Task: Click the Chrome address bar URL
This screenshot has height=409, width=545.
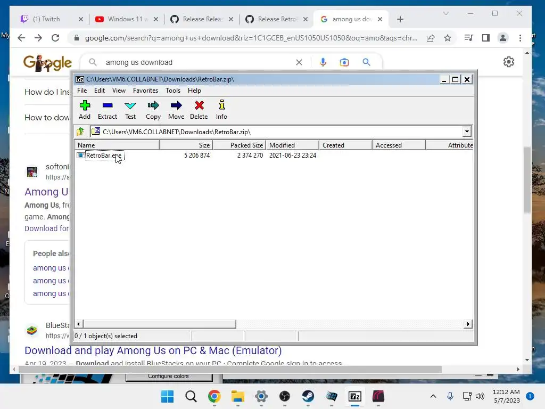Action: (x=251, y=38)
